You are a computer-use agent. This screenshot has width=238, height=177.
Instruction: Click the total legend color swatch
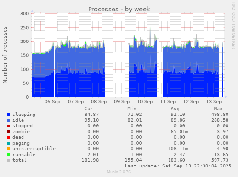pyautogui.click(x=8, y=160)
